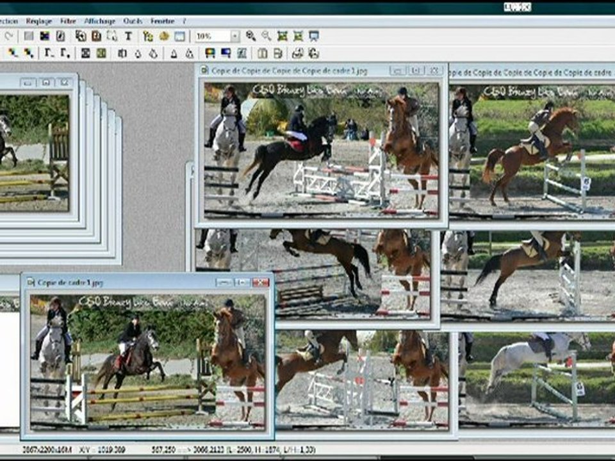Click the auto zoom green icon
The height and width of the screenshot is (461, 615).
click(x=298, y=36)
